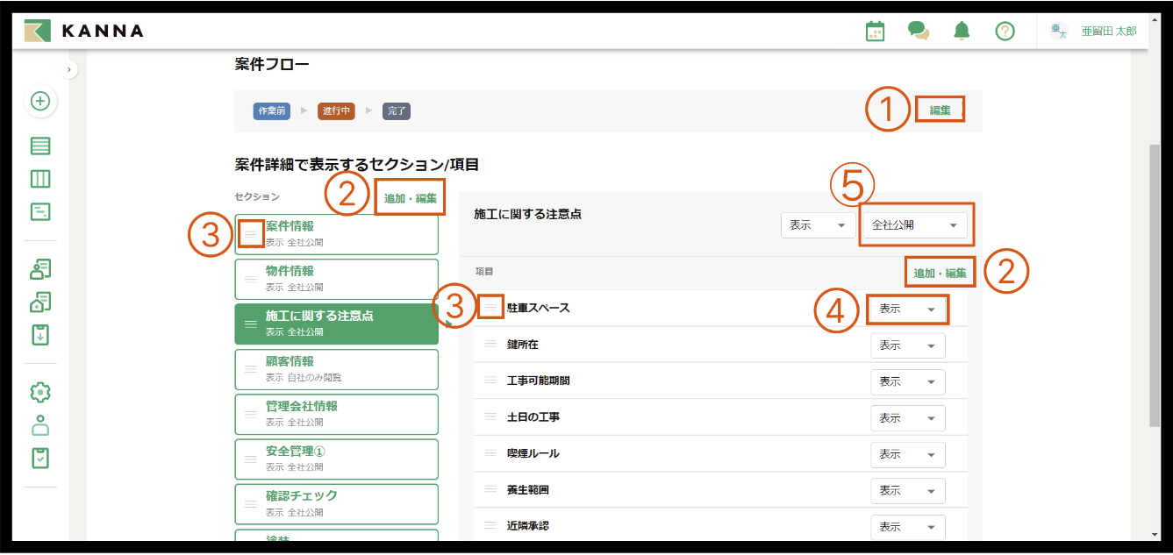Click the plus create icon in sidebar
This screenshot has width=1173, height=555.
[40, 101]
